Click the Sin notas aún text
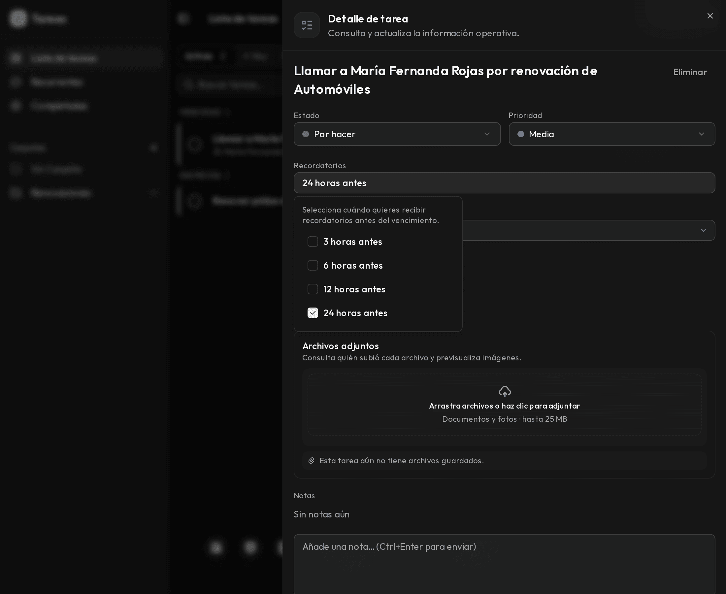Viewport: 726px width, 594px height. click(x=322, y=514)
